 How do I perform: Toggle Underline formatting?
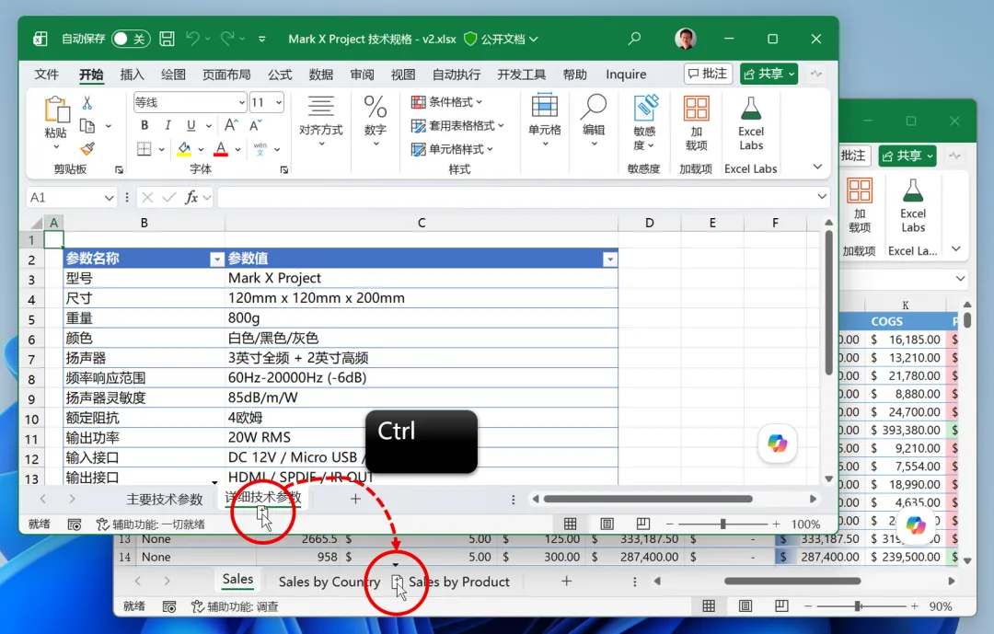tap(191, 125)
